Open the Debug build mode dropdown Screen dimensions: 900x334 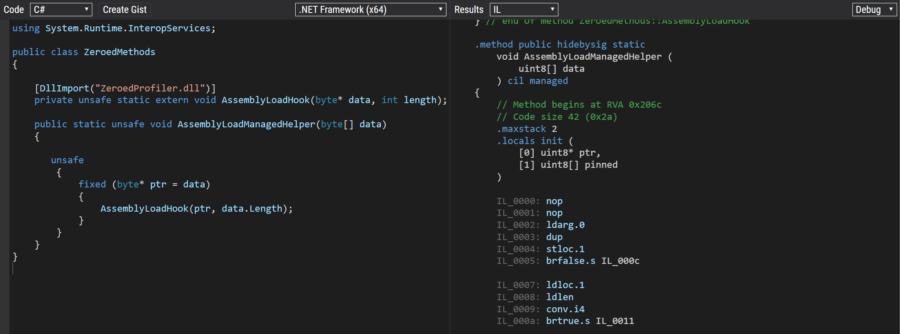[874, 10]
